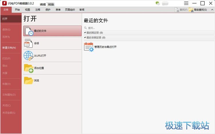Select the 转换 mode tab in title bar
This screenshot has height=134, width=215.
pyautogui.click(x=51, y=4)
